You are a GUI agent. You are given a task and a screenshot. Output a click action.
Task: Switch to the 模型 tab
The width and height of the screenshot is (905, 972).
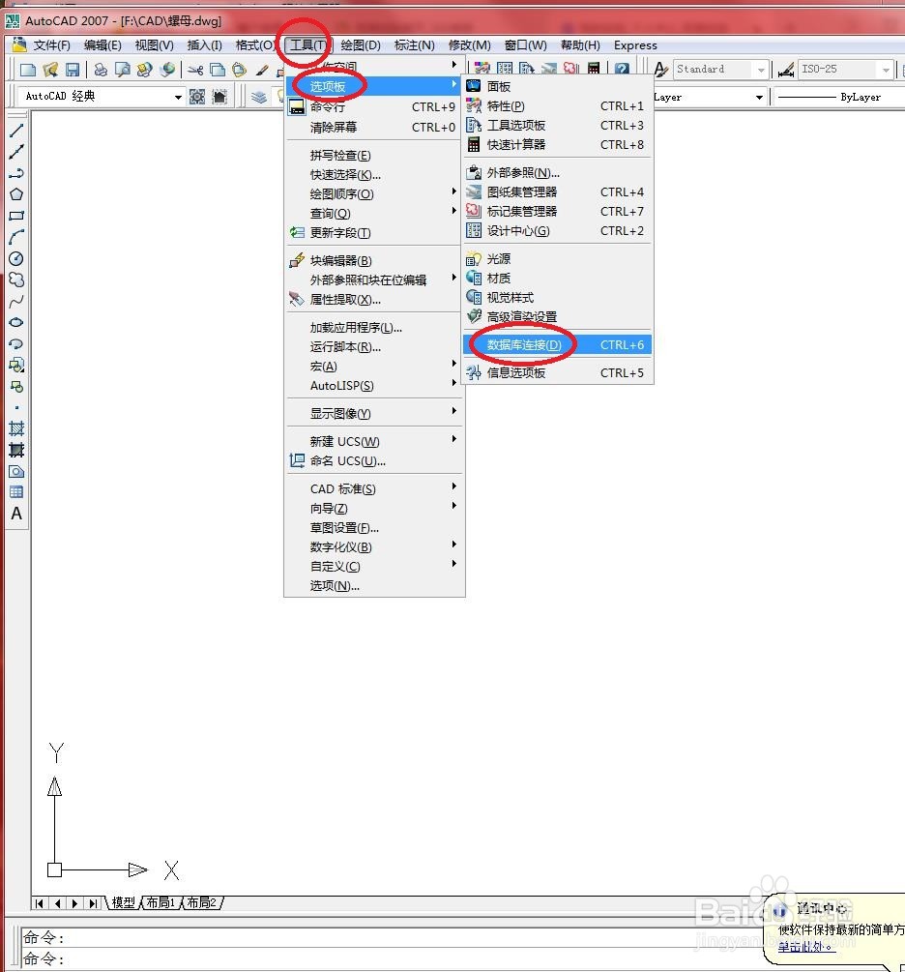(x=124, y=902)
